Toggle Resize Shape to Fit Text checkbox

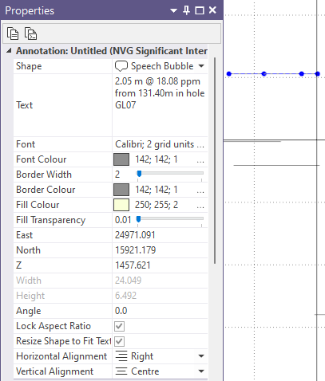[119, 341]
